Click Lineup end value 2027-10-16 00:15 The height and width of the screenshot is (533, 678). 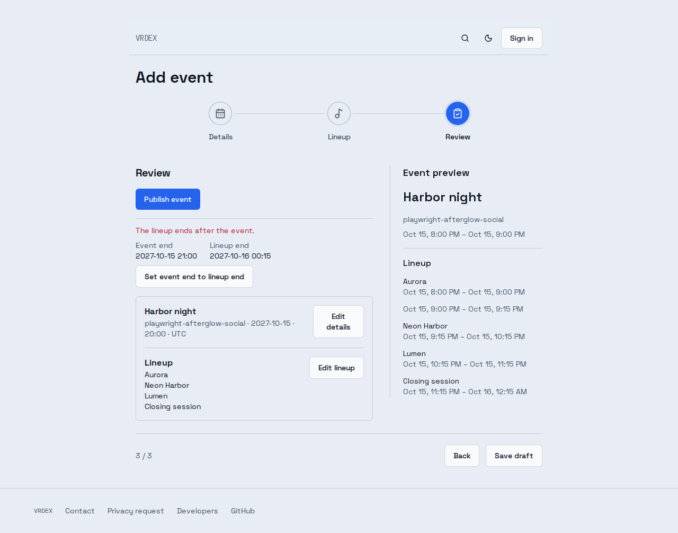pos(240,256)
